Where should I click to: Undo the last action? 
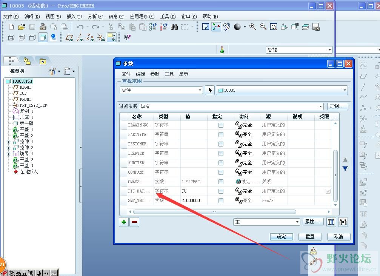pyautogui.click(x=80, y=27)
